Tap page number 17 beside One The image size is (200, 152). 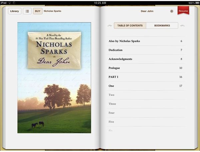181,86
